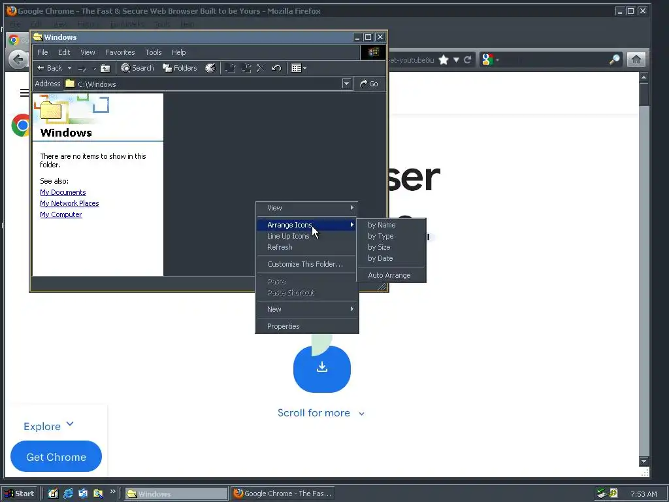Click the first quick launch icon beside Start

coord(53,494)
